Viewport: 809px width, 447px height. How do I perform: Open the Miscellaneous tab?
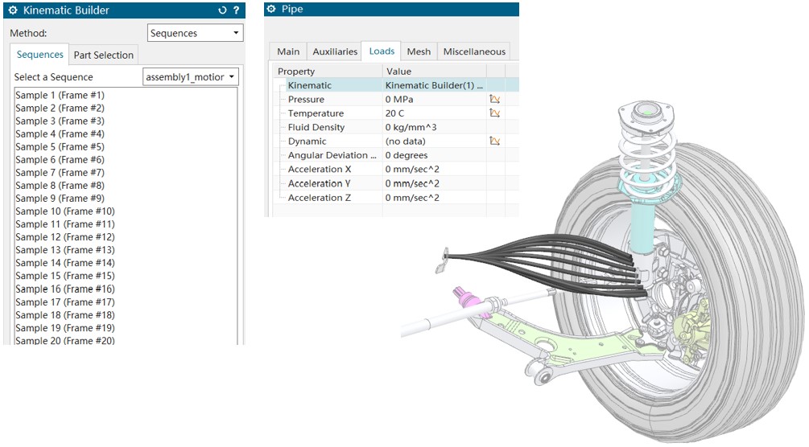coord(474,51)
